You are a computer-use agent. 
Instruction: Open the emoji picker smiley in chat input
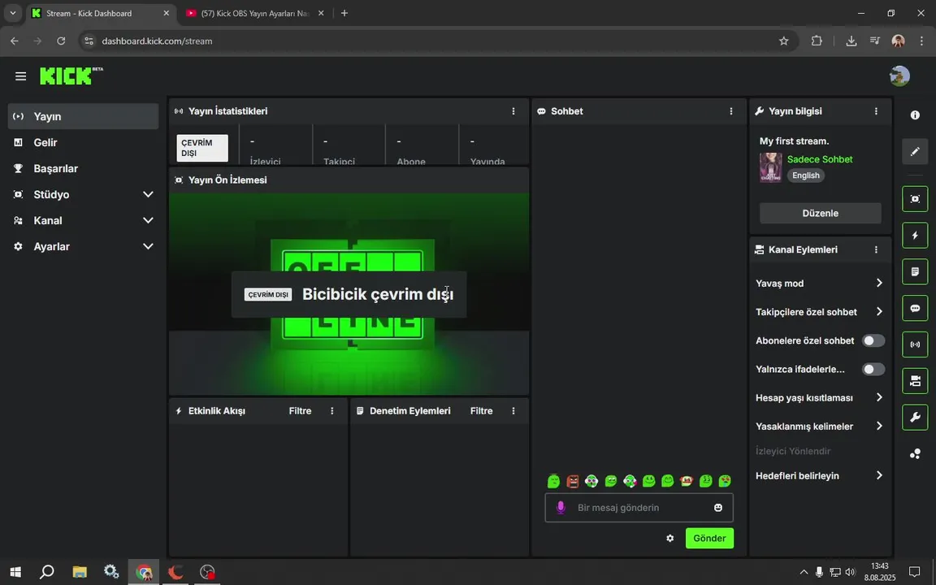(717, 507)
